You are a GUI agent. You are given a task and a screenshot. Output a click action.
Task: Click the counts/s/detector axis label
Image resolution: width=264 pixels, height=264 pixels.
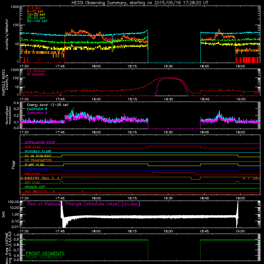[7, 34]
